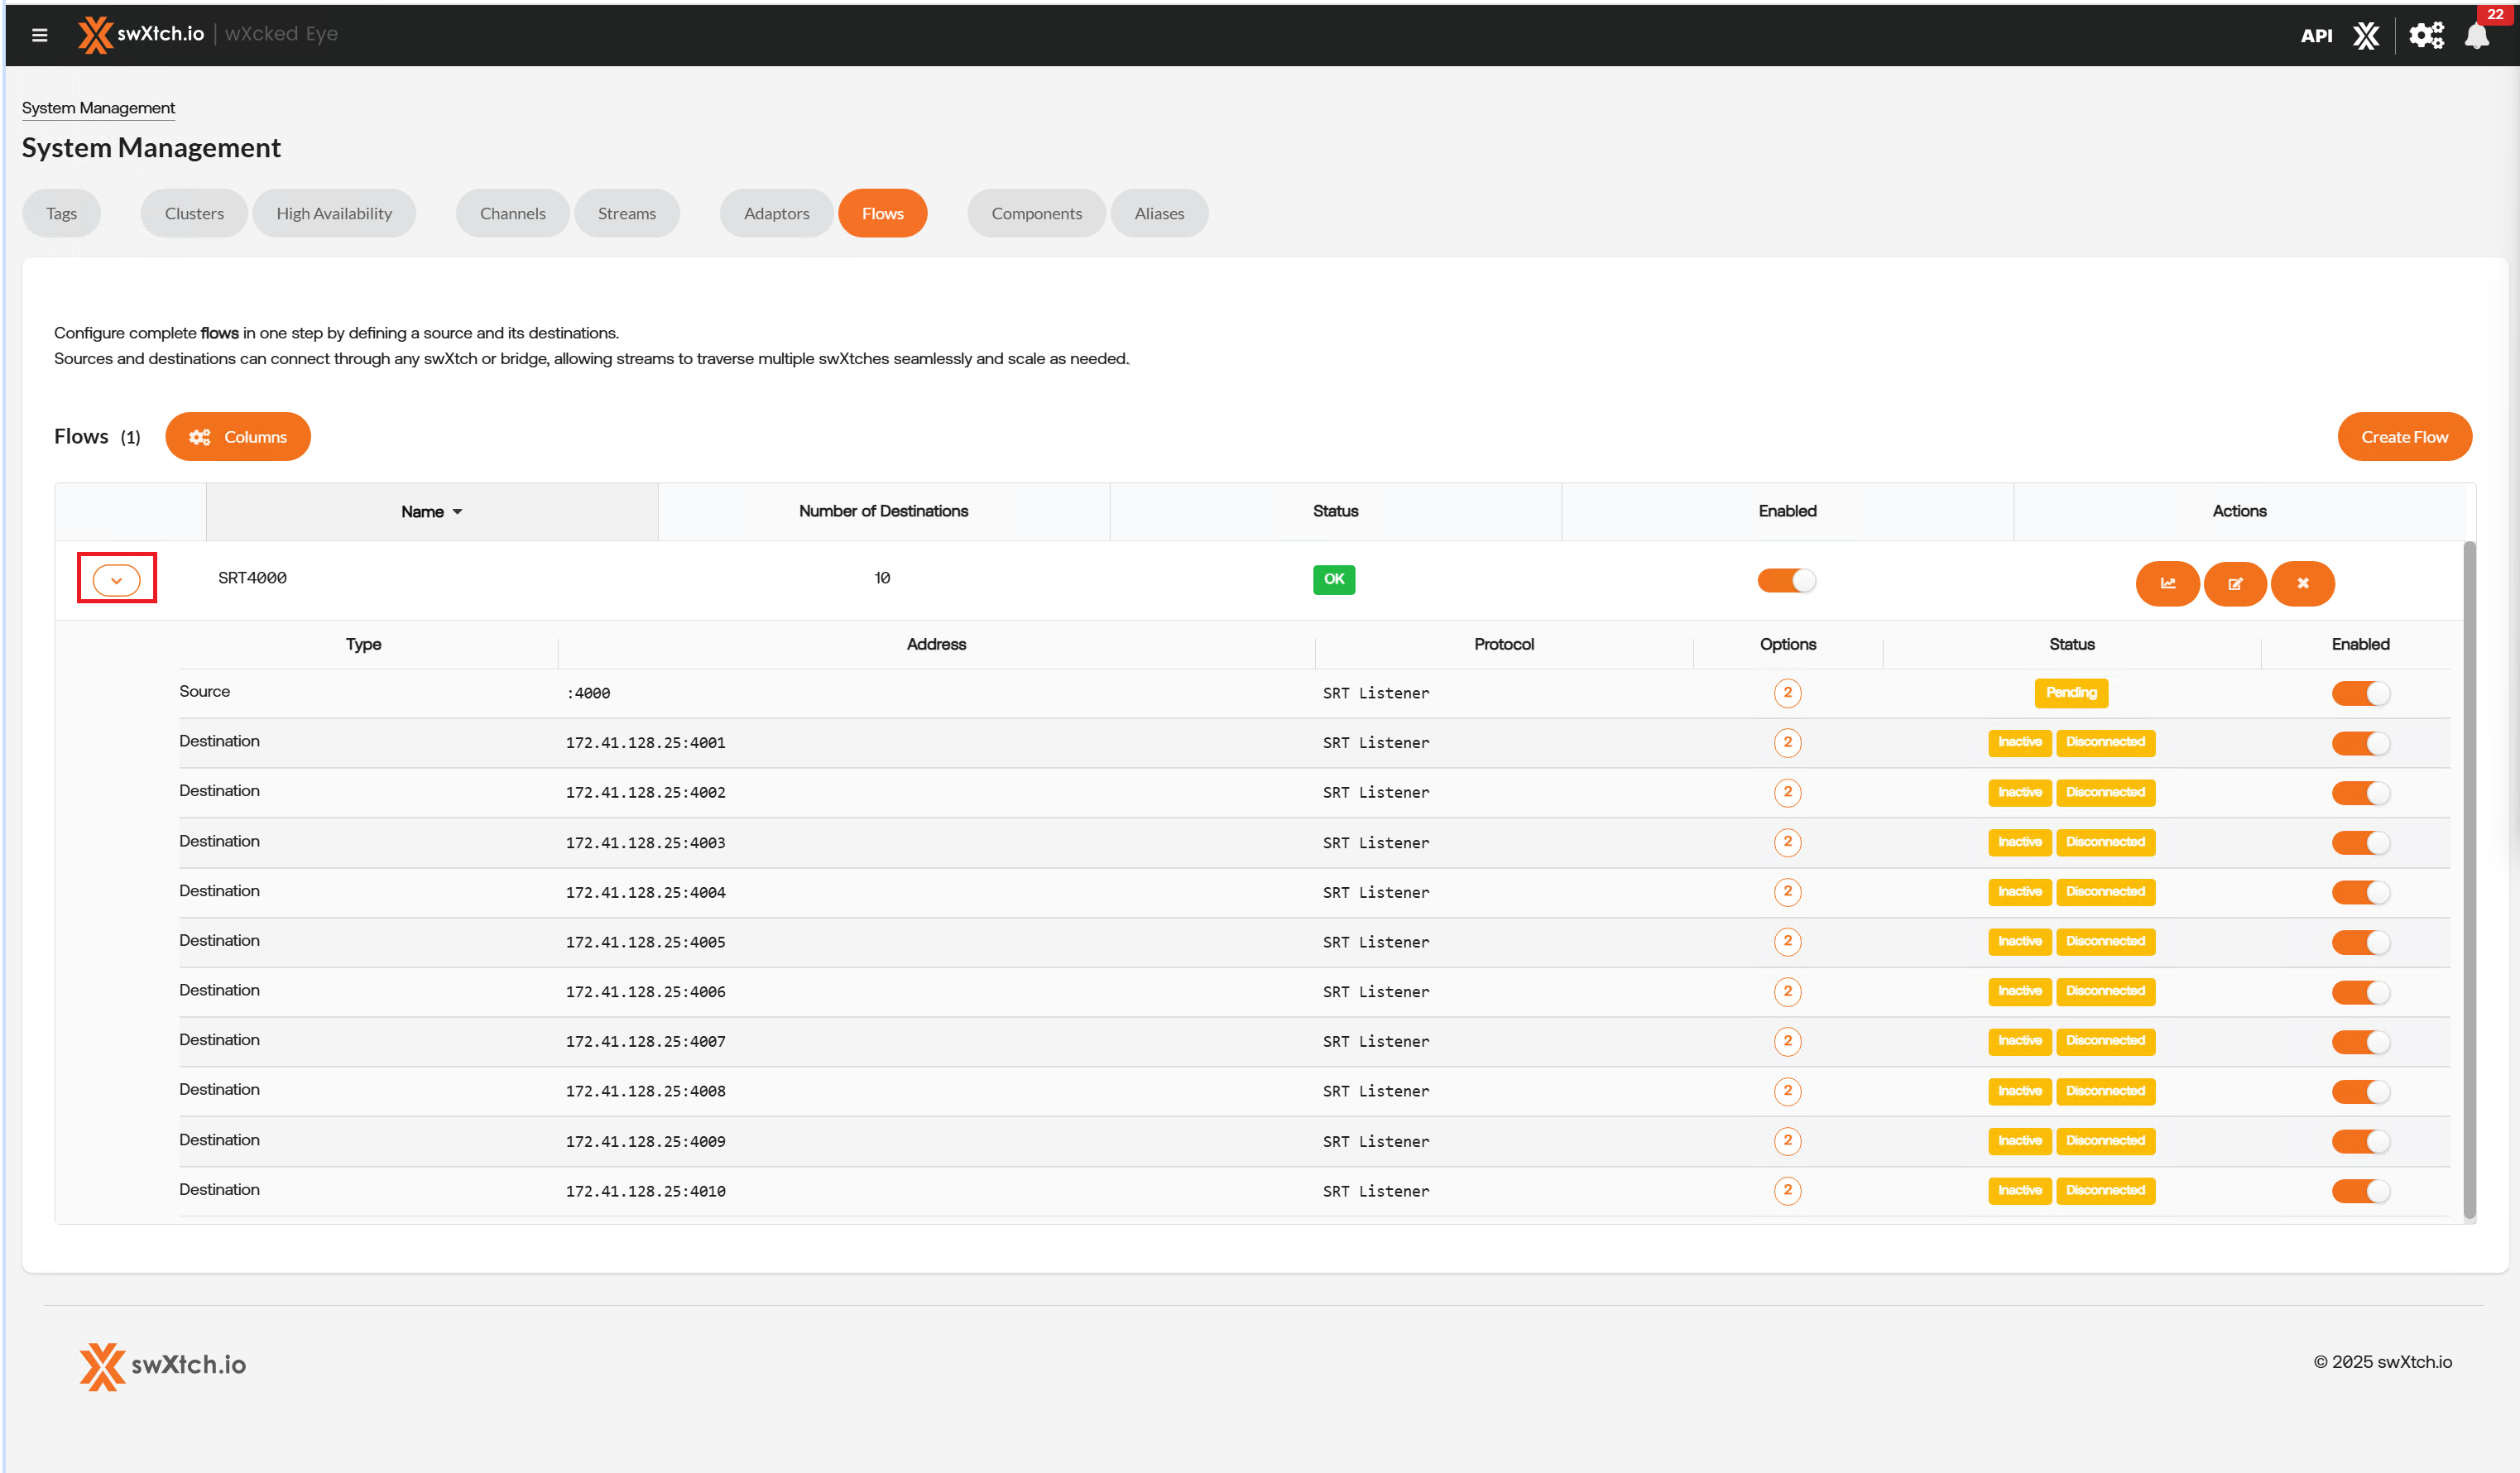Screen dimensions: 2520x1473
Task: Click the flows table vertical scrollbar
Action: point(2469,880)
